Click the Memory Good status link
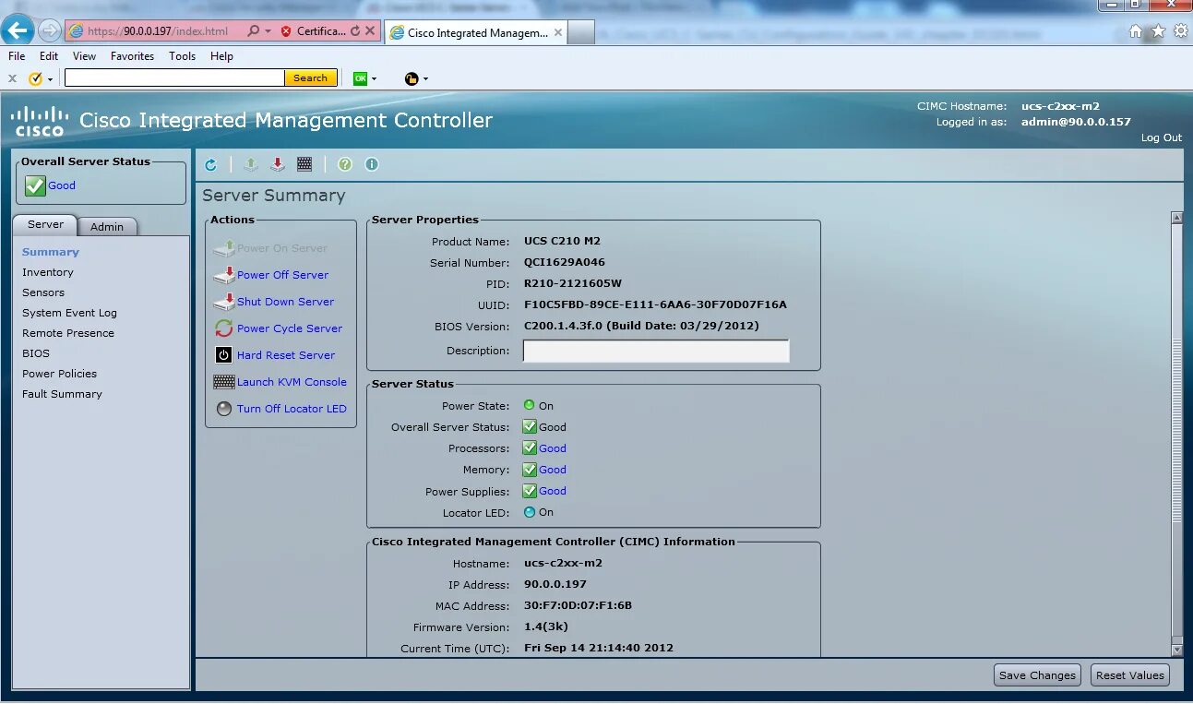The width and height of the screenshot is (1193, 704). click(x=553, y=470)
